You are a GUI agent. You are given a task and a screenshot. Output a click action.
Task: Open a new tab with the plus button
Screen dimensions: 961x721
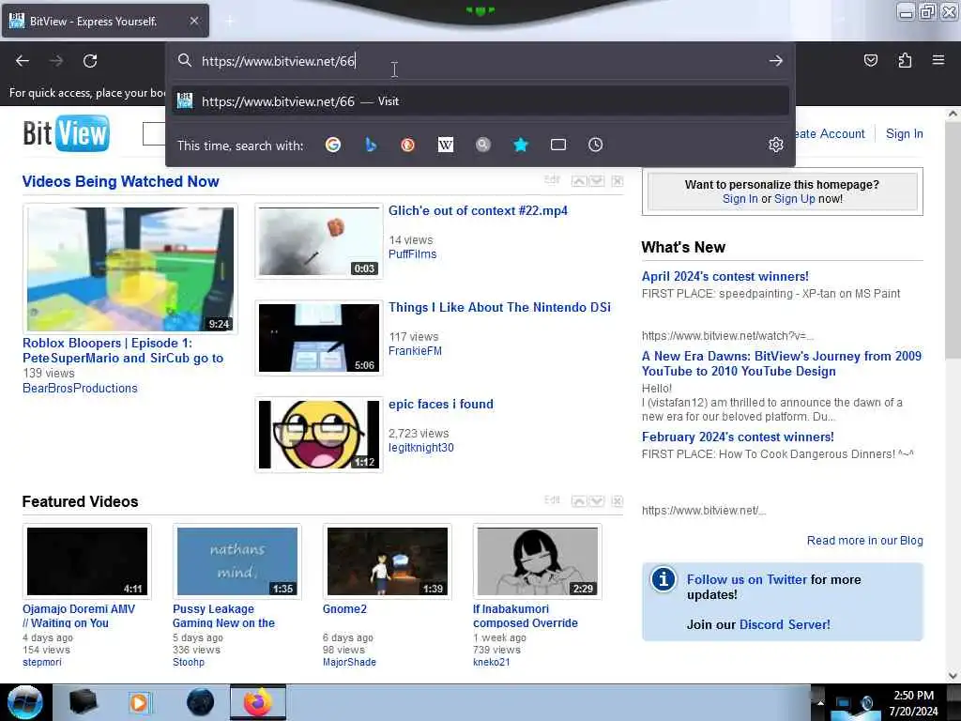point(230,22)
